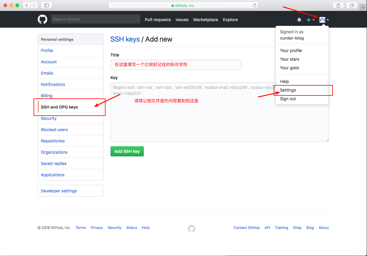The height and width of the screenshot is (256, 367).
Task: Click the footer Shop link
Action: pyautogui.click(x=297, y=228)
